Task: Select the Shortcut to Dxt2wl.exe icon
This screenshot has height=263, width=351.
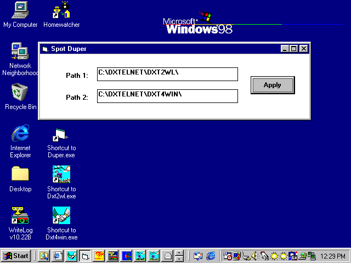Action: (61, 182)
